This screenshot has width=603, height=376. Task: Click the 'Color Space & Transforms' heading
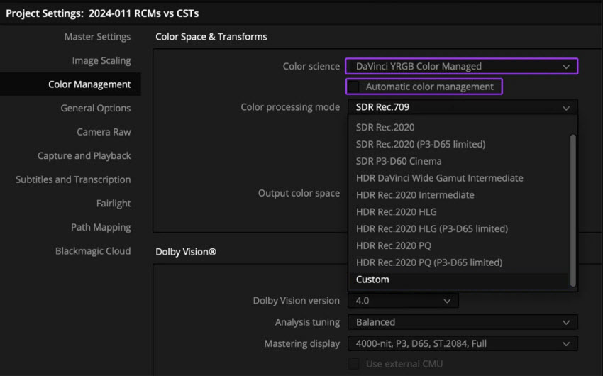211,36
